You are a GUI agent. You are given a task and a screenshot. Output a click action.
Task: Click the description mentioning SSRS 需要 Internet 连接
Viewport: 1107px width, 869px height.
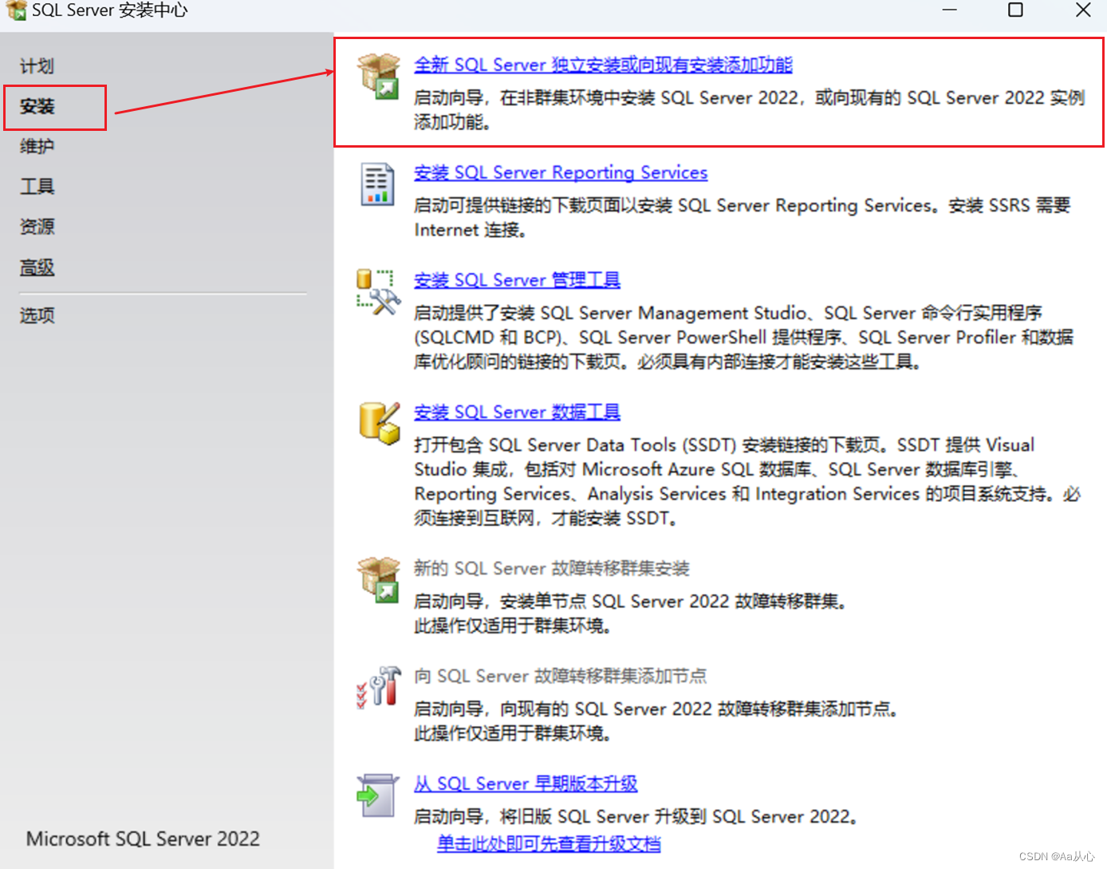742,218
